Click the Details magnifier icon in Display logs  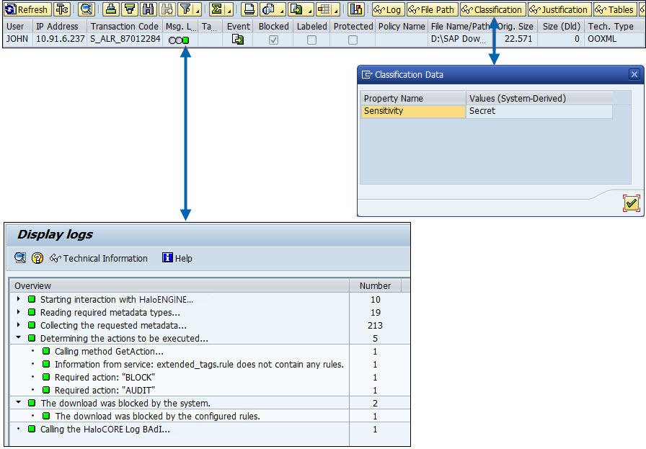[x=20, y=258]
